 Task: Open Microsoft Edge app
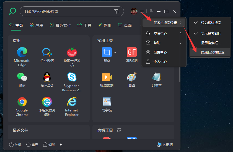click(x=22, y=52)
